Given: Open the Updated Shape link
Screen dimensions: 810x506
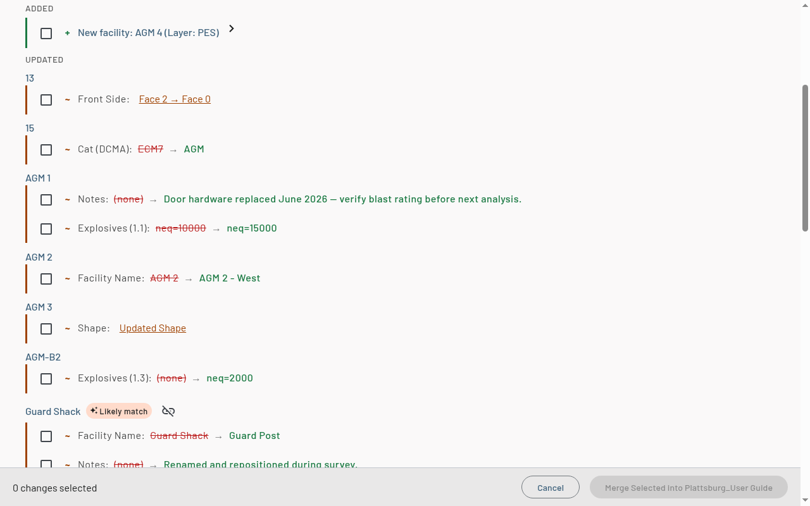Looking at the screenshot, I should pyautogui.click(x=153, y=328).
